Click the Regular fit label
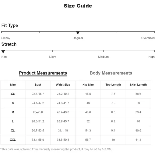The width and height of the screenshot is (155, 155). [x=78, y=38]
